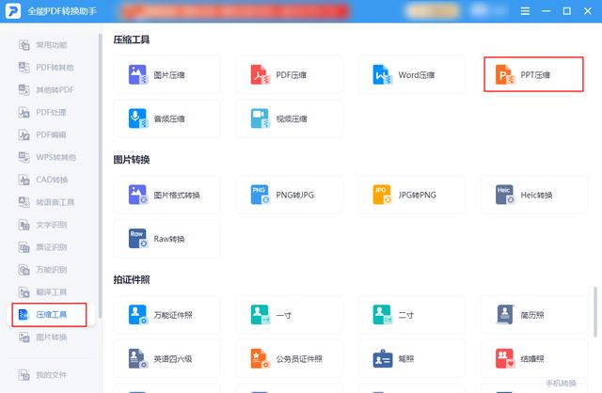The height and width of the screenshot is (393, 602).
Task: Open the 视频压缩 video compression tool
Action: (289, 118)
